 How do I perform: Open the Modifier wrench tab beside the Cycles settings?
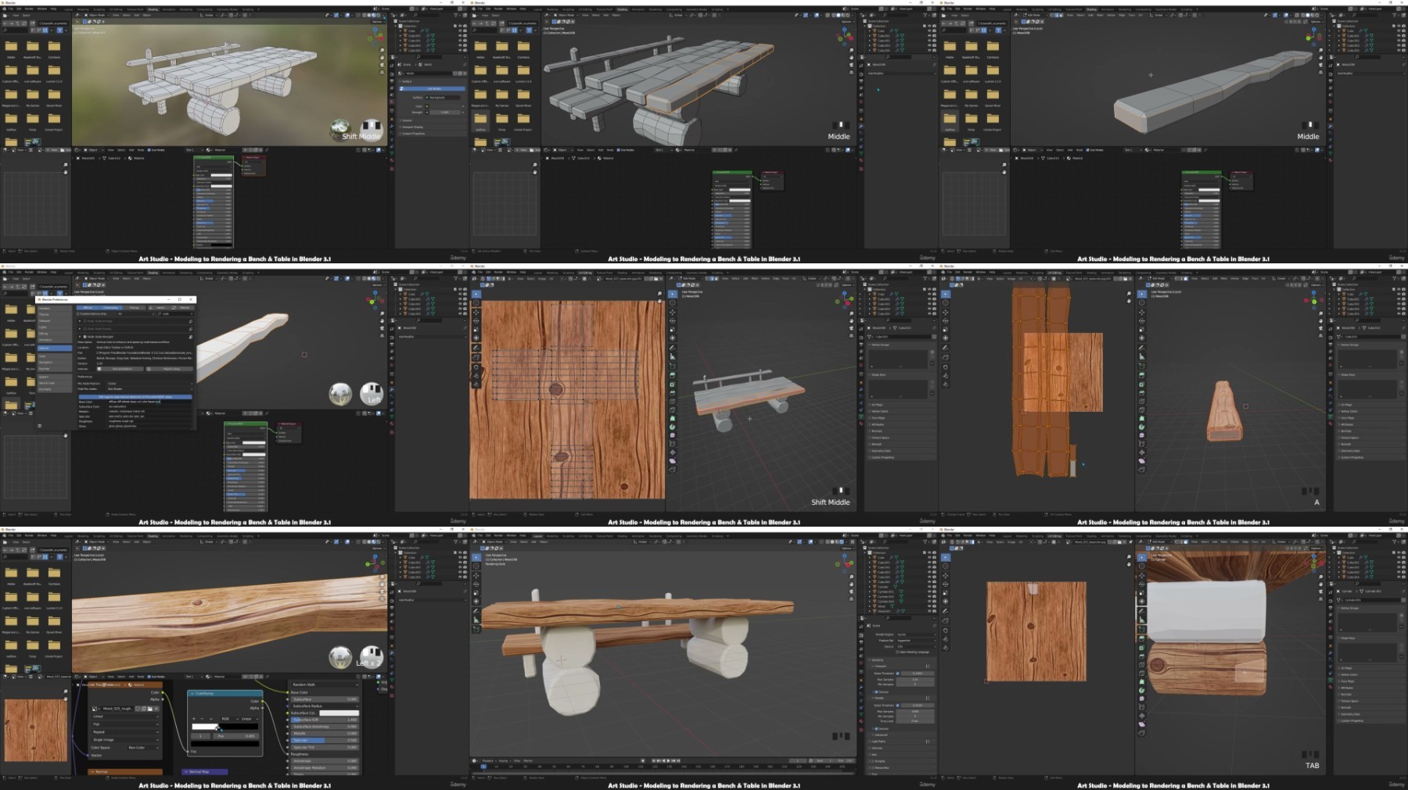pos(861,687)
